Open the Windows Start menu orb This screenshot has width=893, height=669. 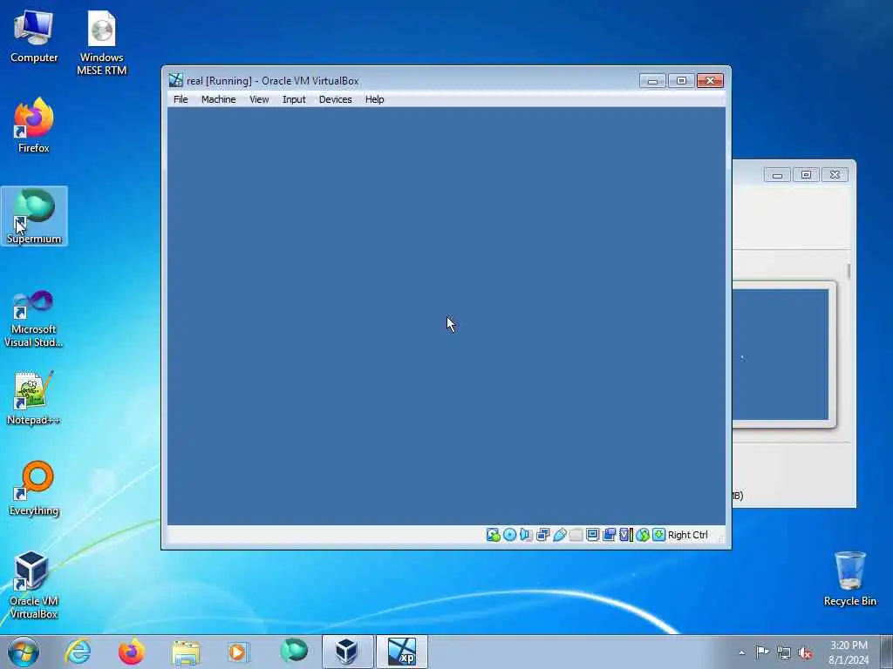point(24,652)
